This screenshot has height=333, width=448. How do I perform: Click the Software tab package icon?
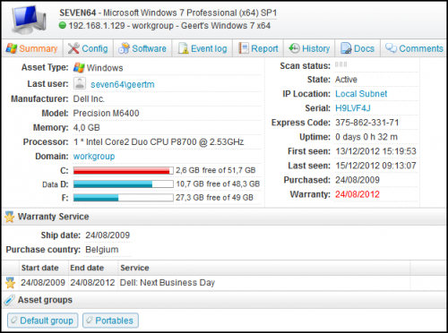pos(124,48)
